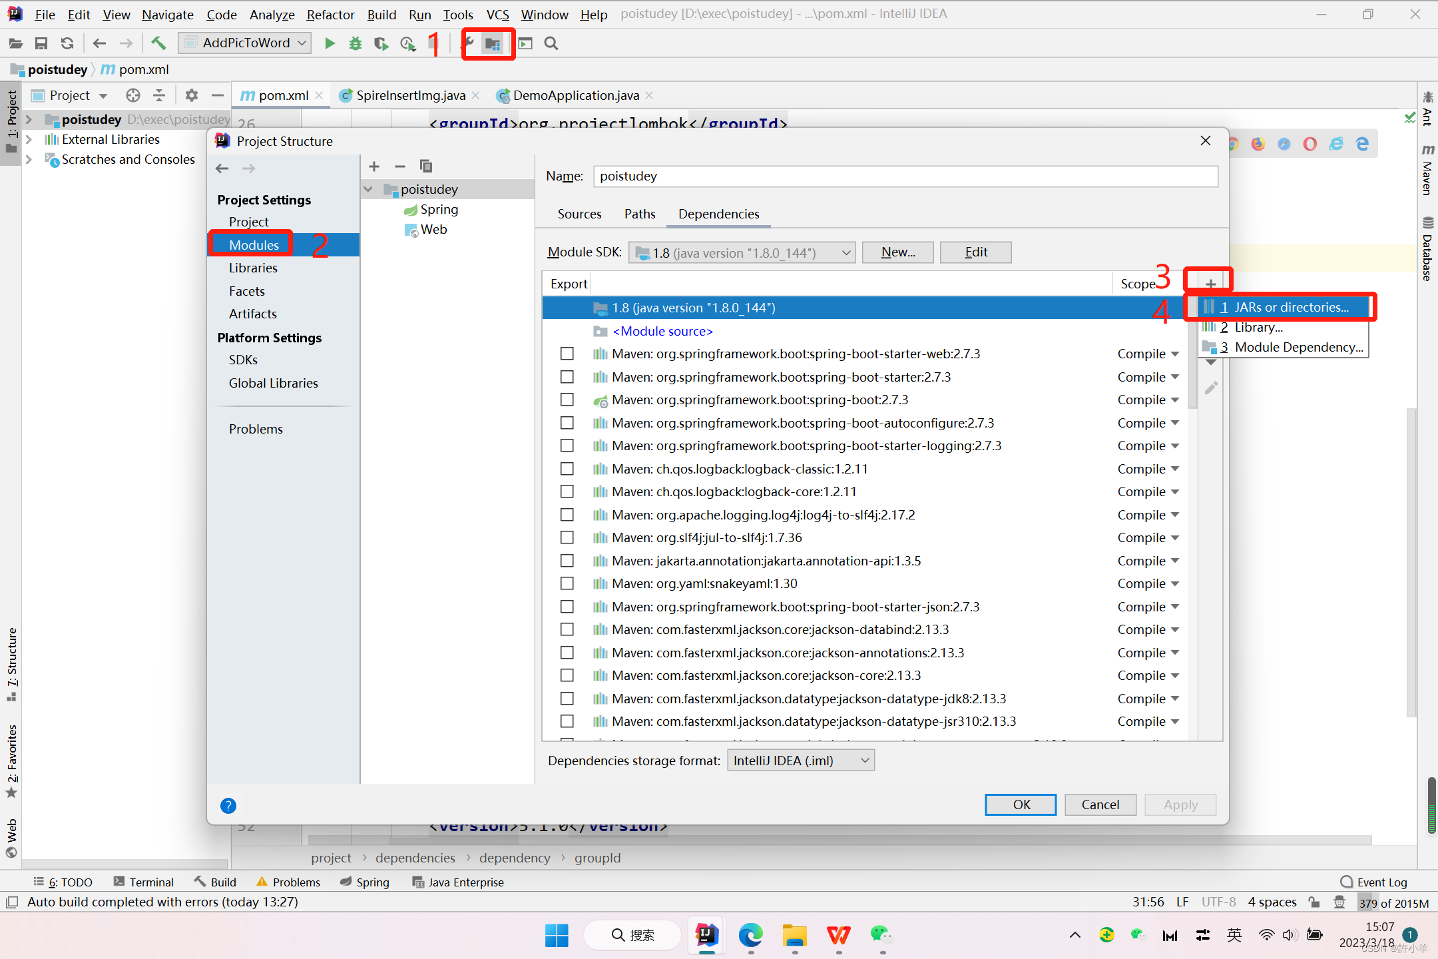Click the add dependency plus button
This screenshot has width=1438, height=959.
coord(1210,284)
